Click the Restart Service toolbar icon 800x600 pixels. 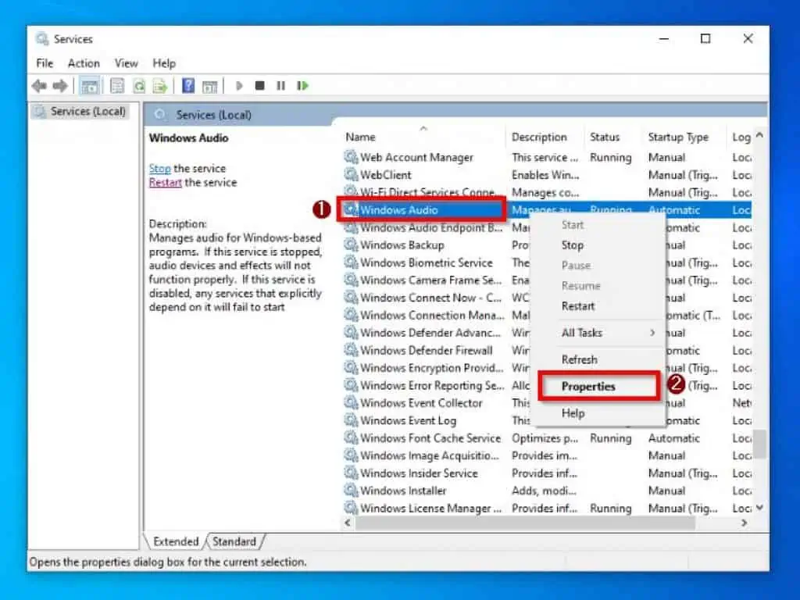coord(302,85)
